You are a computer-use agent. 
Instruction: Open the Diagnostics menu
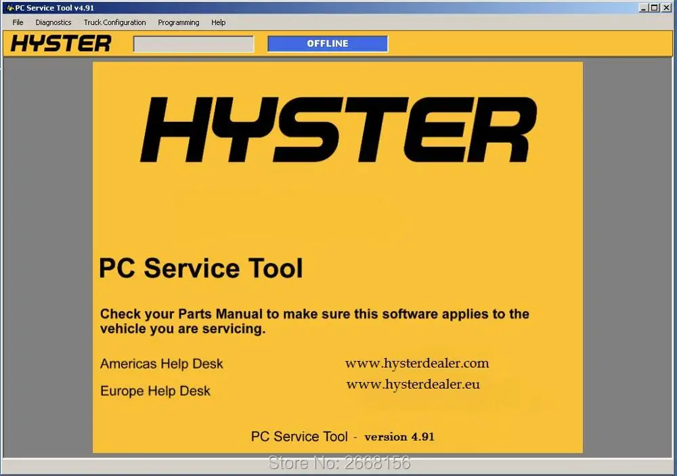(x=53, y=22)
